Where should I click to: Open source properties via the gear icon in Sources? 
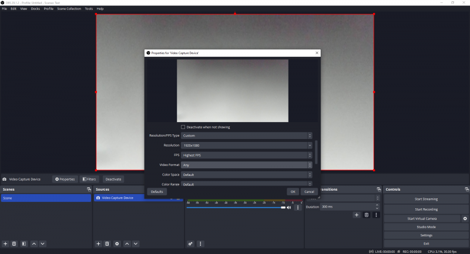coord(117,243)
